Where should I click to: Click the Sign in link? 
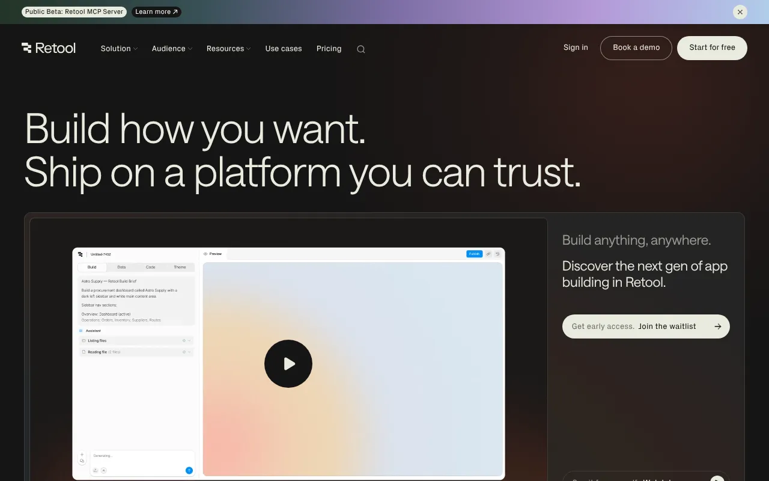coord(576,47)
